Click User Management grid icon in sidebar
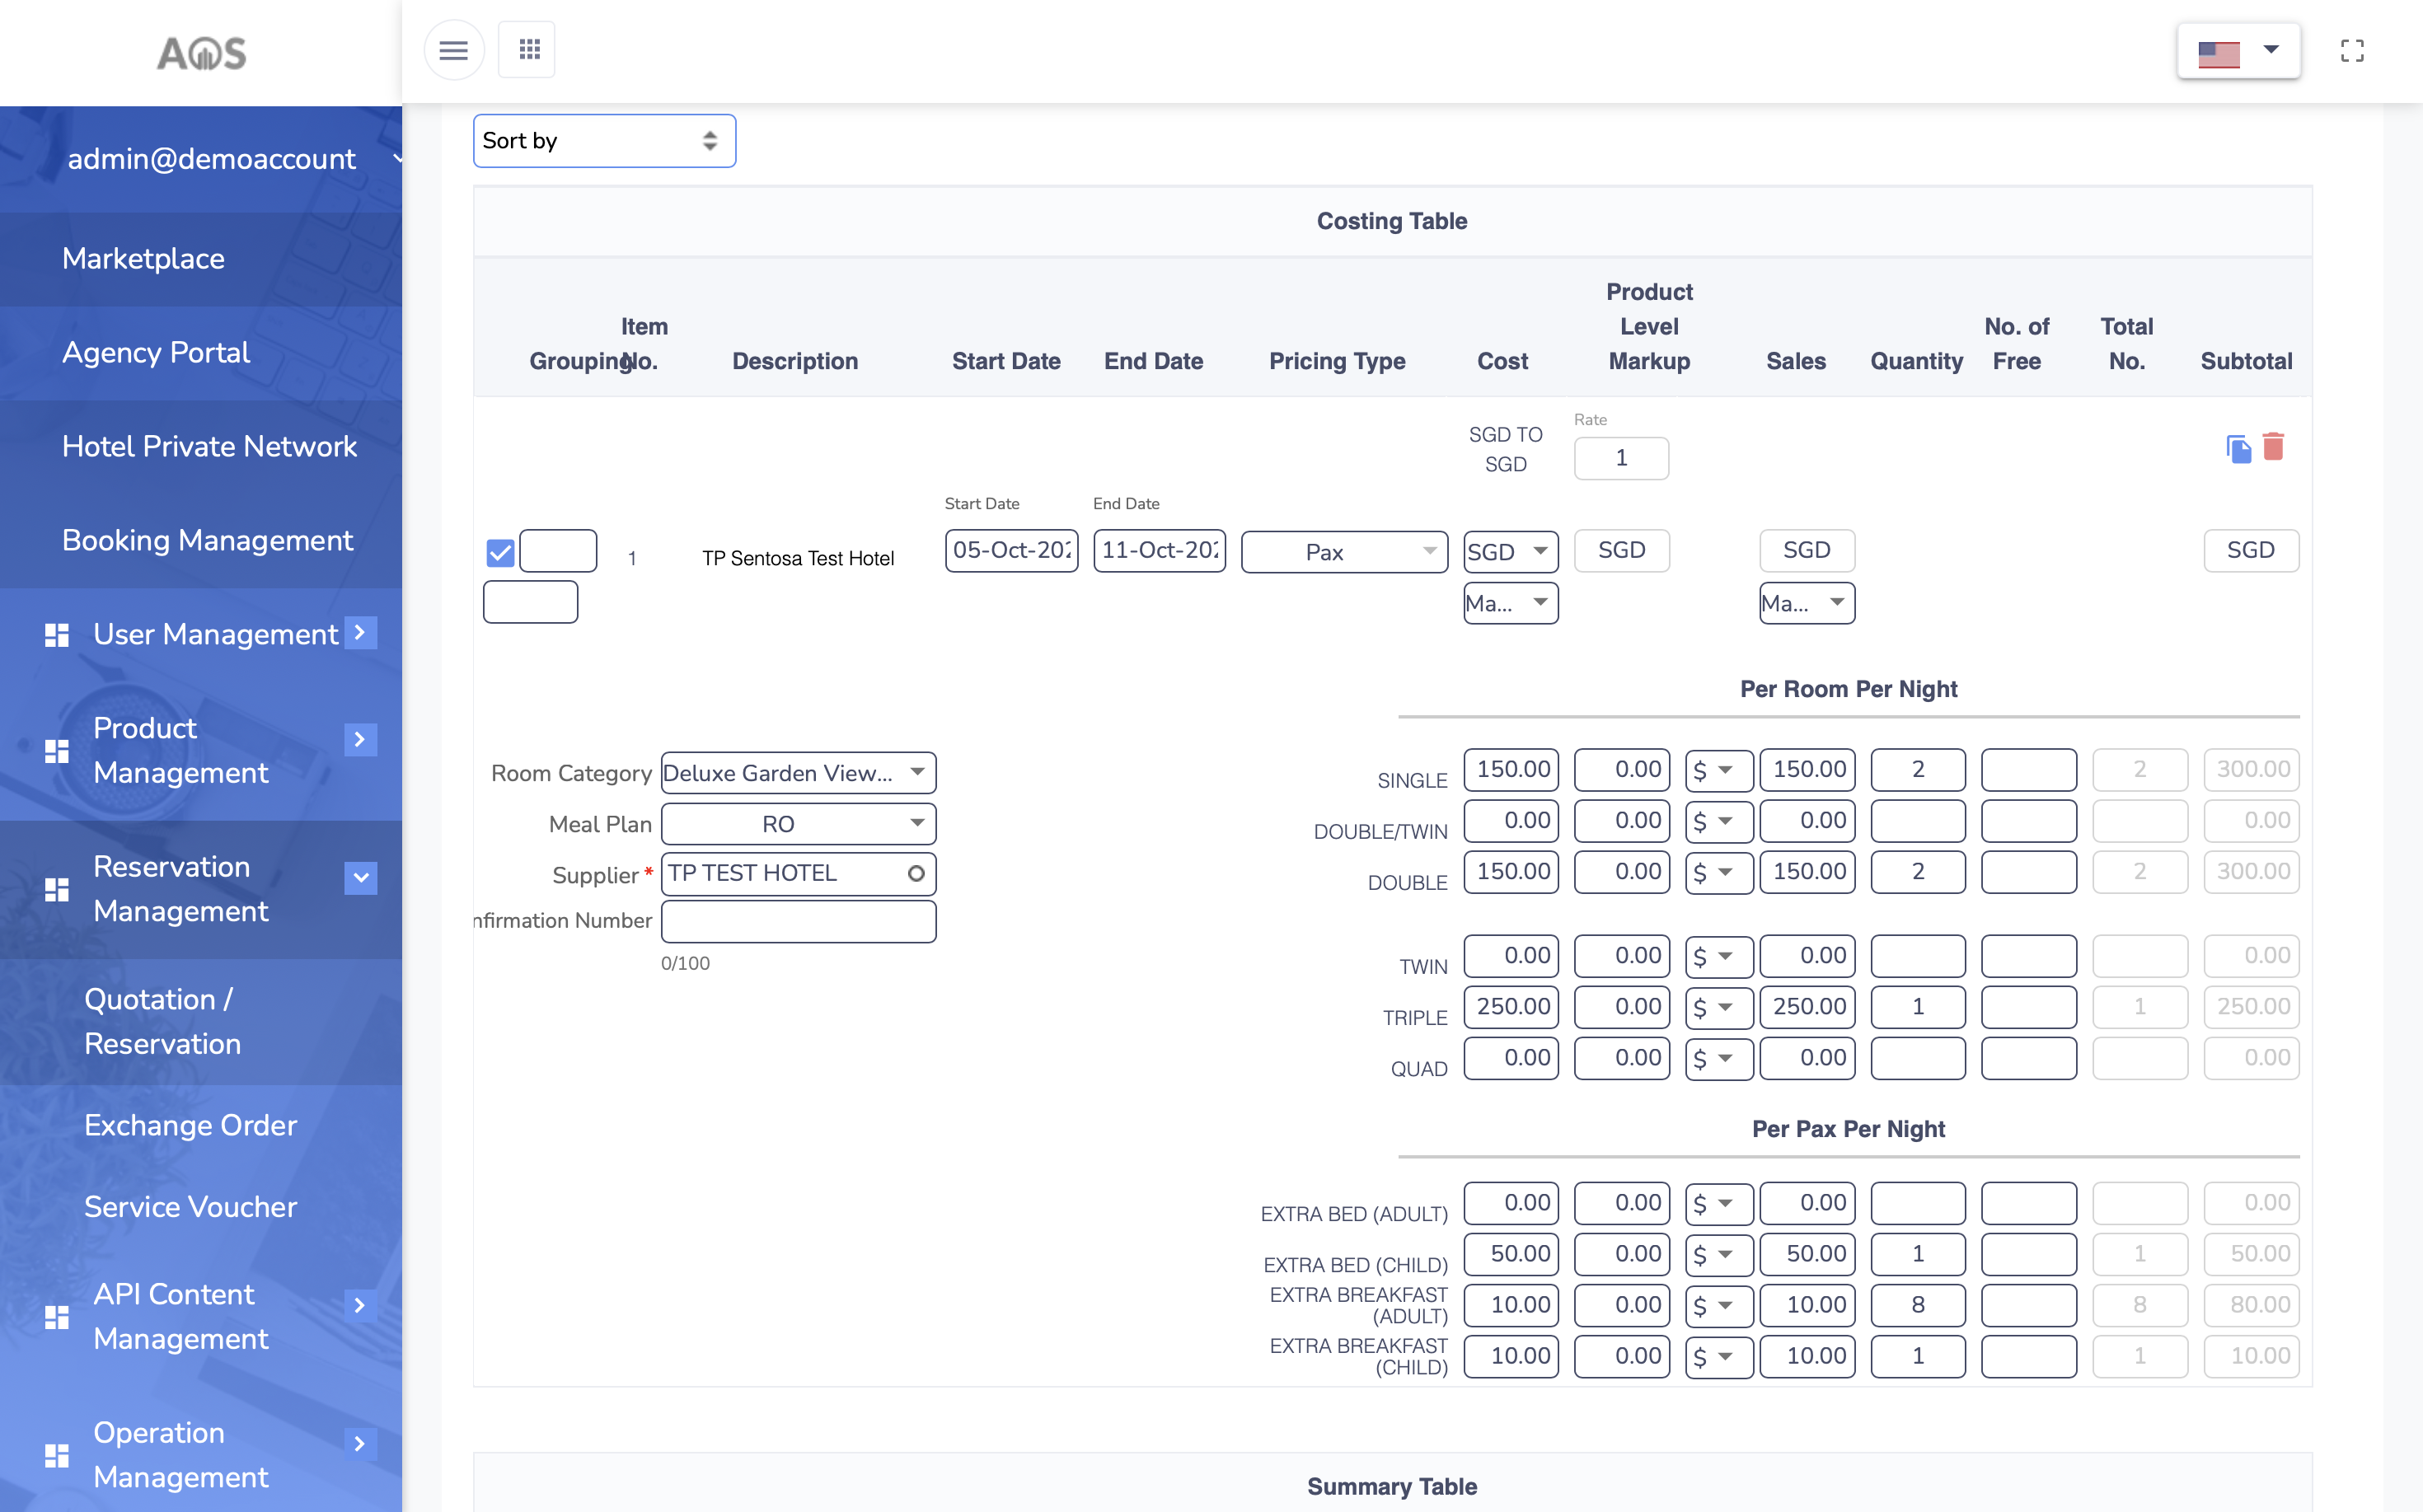 tap(57, 635)
